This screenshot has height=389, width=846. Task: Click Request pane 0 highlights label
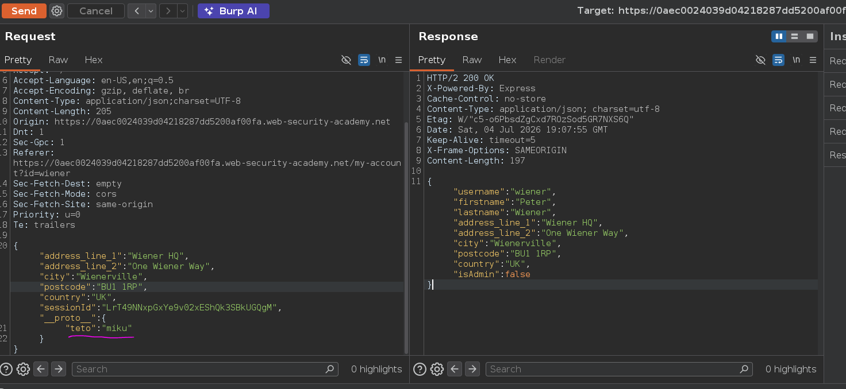[x=376, y=369]
